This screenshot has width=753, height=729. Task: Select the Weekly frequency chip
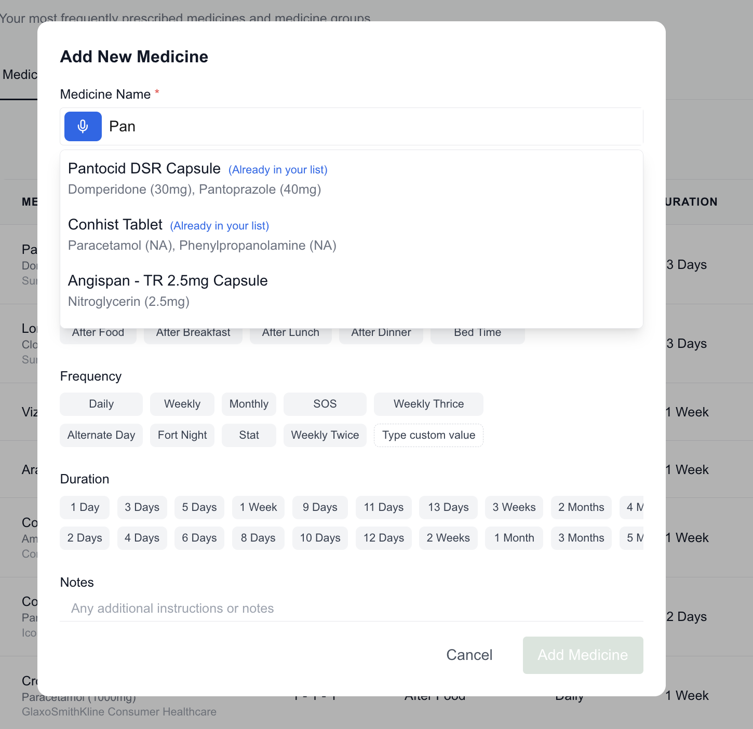(182, 404)
